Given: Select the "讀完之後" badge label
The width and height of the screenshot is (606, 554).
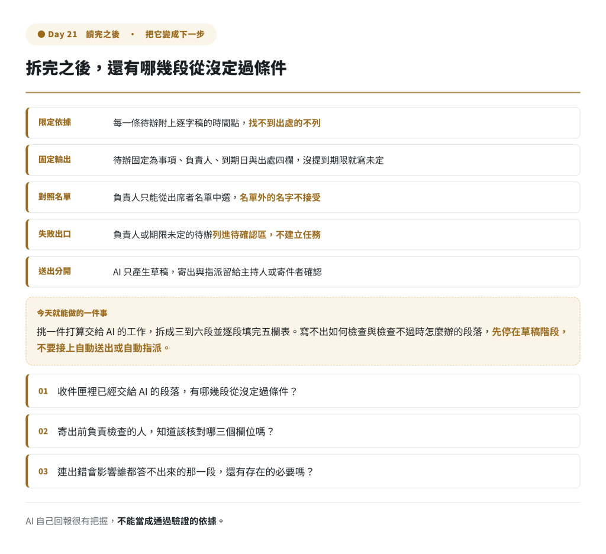Looking at the screenshot, I should click(103, 34).
